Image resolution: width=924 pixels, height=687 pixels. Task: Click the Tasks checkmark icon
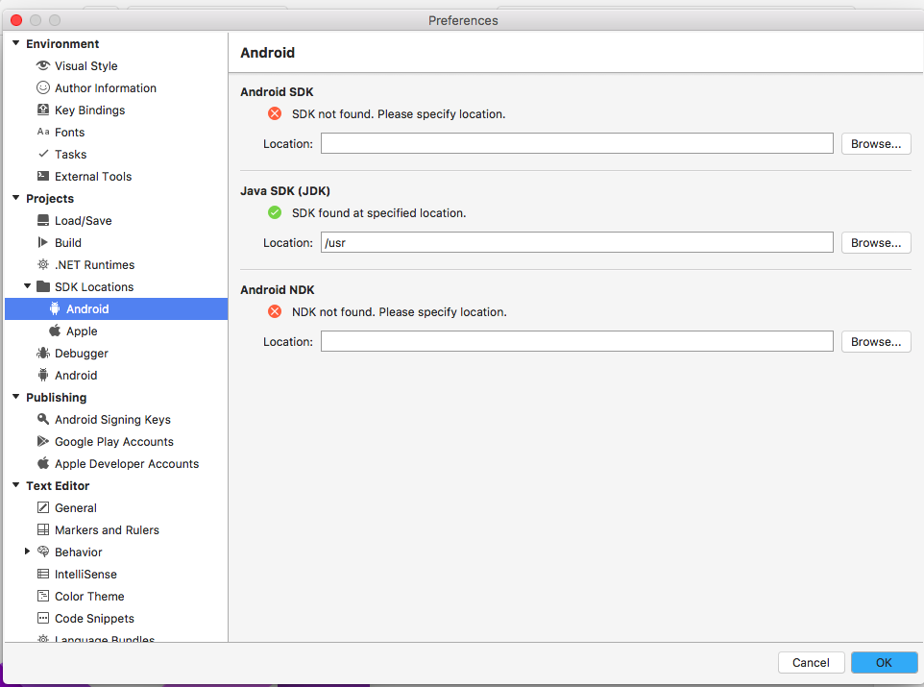point(43,154)
